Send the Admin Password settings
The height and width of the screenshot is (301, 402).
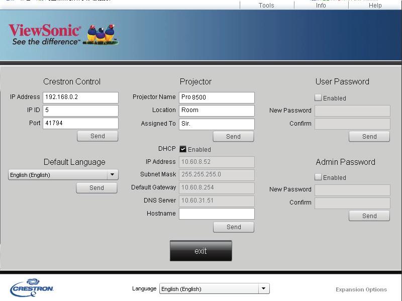(369, 216)
